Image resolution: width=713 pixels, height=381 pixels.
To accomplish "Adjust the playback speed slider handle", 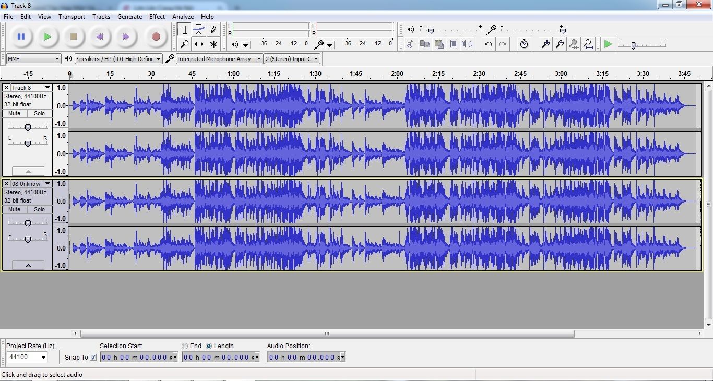I will (x=633, y=45).
